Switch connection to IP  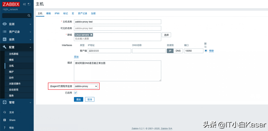(x=170, y=51)
